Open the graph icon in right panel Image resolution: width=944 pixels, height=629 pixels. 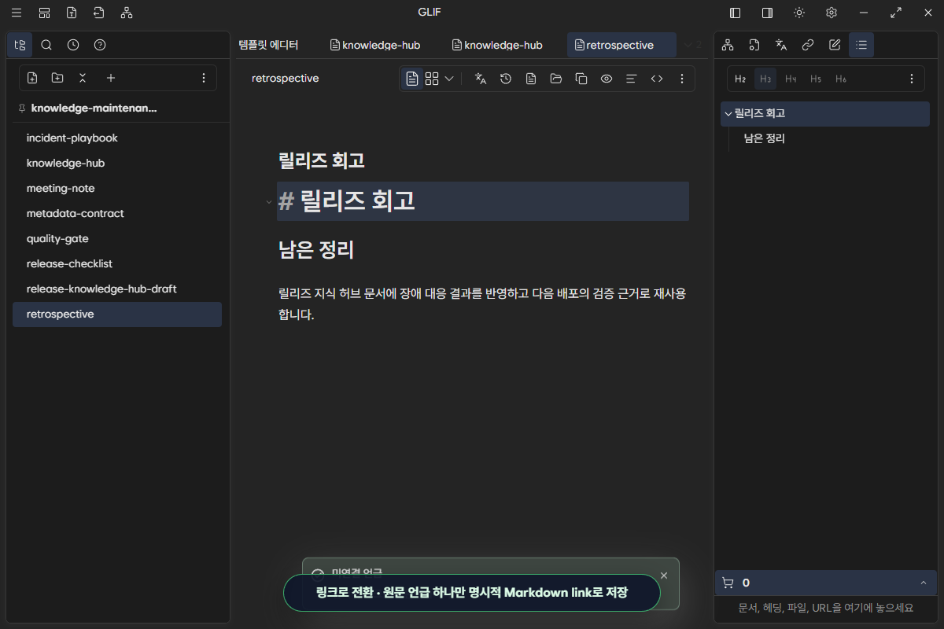click(x=728, y=45)
